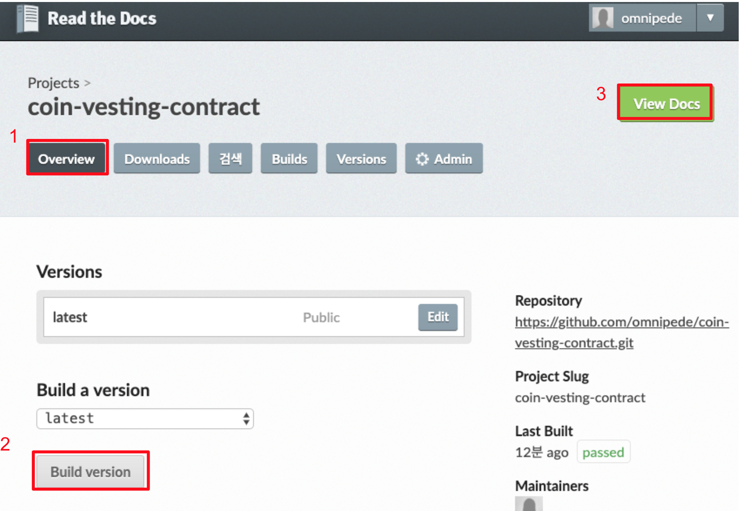This screenshot has width=743, height=511.
Task: Click the Read the Docs book logo icon
Action: click(28, 18)
